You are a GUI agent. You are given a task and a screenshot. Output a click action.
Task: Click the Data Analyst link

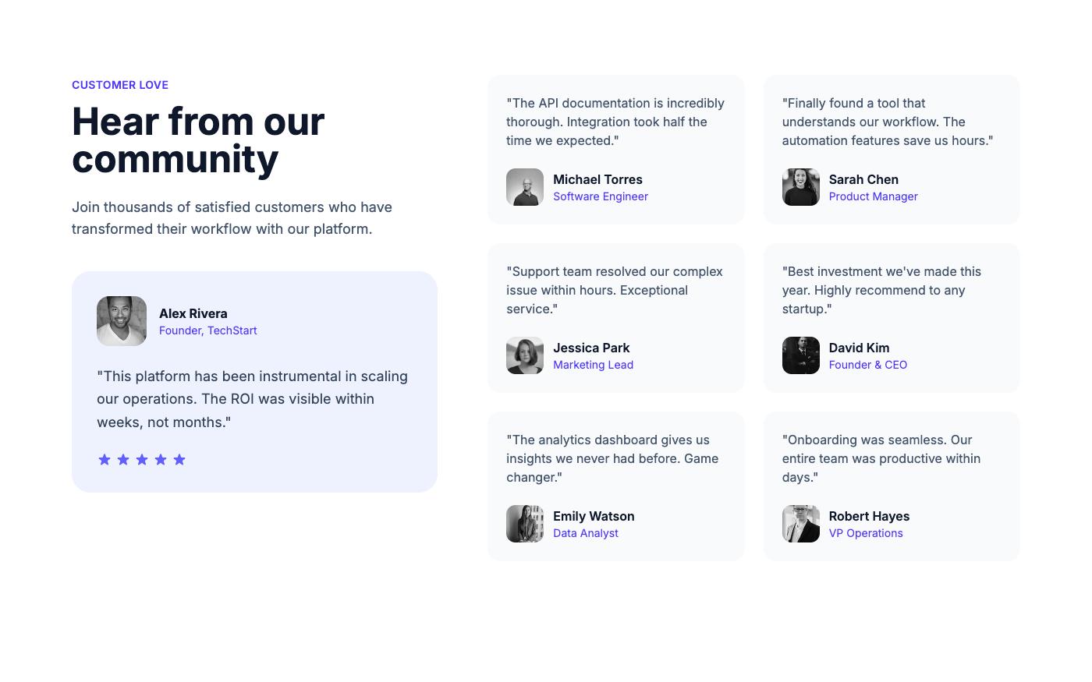tap(586, 533)
